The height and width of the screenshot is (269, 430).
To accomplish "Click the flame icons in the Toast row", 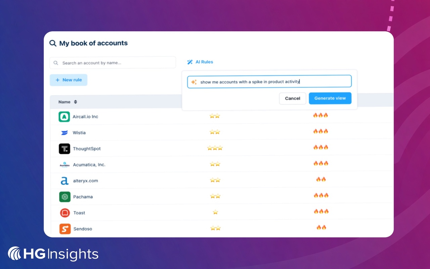I will [x=321, y=212].
